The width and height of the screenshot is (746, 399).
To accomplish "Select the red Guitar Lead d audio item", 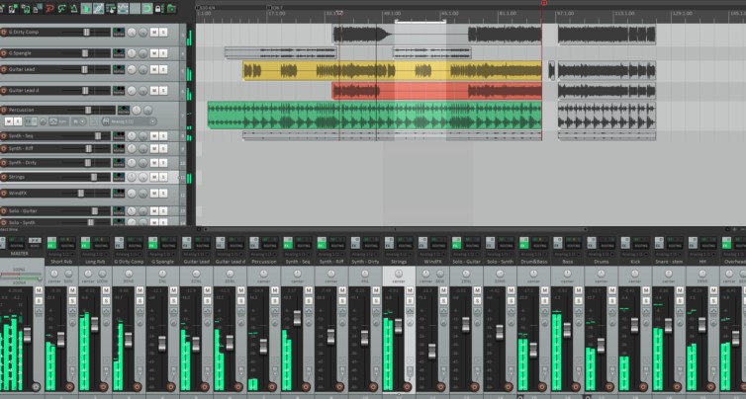I will coord(436,91).
